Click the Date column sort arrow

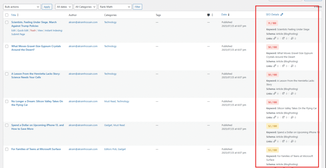tap(229, 15)
